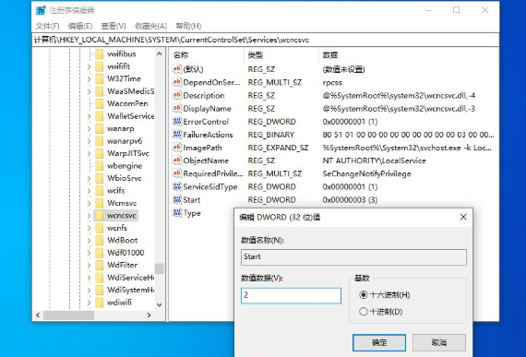The height and width of the screenshot is (357, 526).
Task: Select the wanarp folder icon
Action: [100, 128]
